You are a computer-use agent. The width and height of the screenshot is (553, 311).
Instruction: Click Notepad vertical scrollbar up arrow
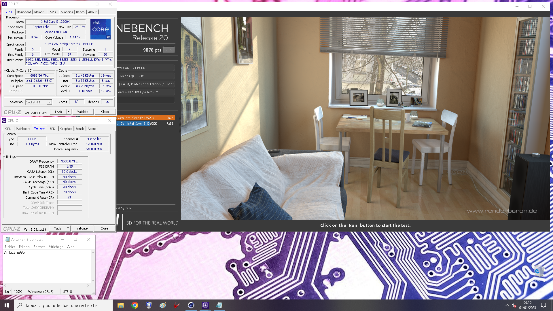point(93,252)
